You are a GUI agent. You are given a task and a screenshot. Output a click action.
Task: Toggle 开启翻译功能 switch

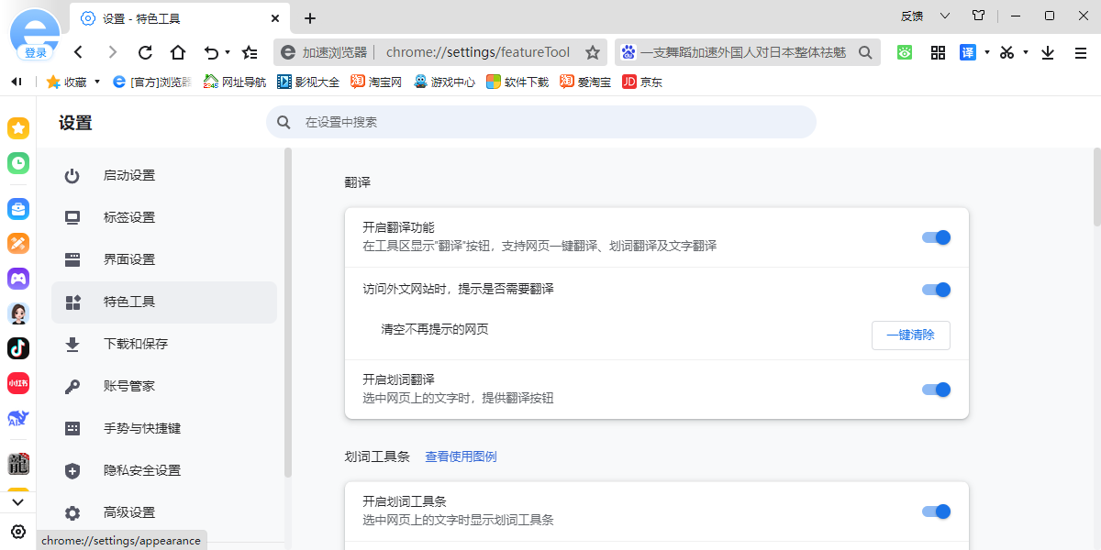937,237
